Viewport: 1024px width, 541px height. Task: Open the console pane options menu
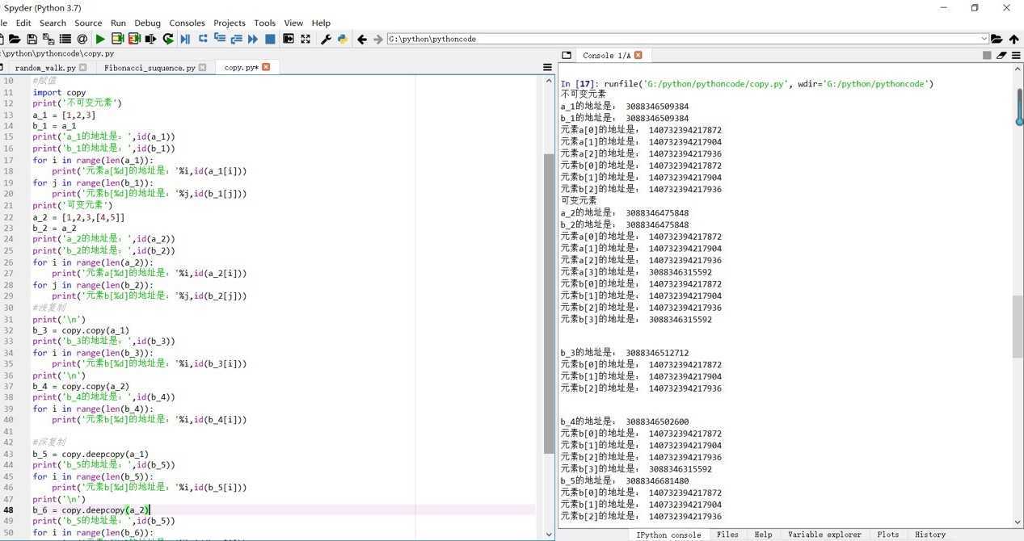(1016, 55)
